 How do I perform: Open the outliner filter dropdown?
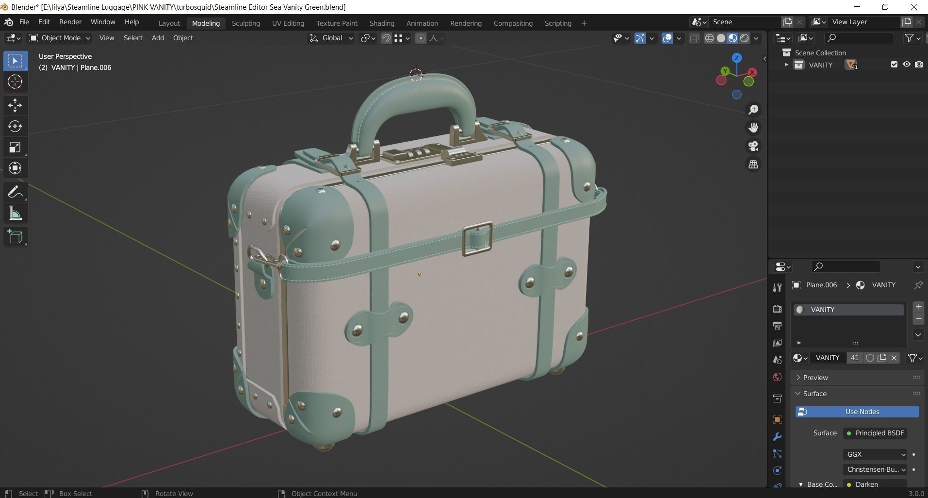(912, 38)
